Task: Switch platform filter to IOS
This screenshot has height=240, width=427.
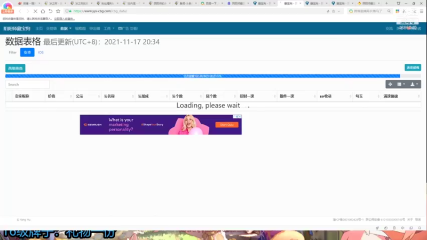Action: 41,52
